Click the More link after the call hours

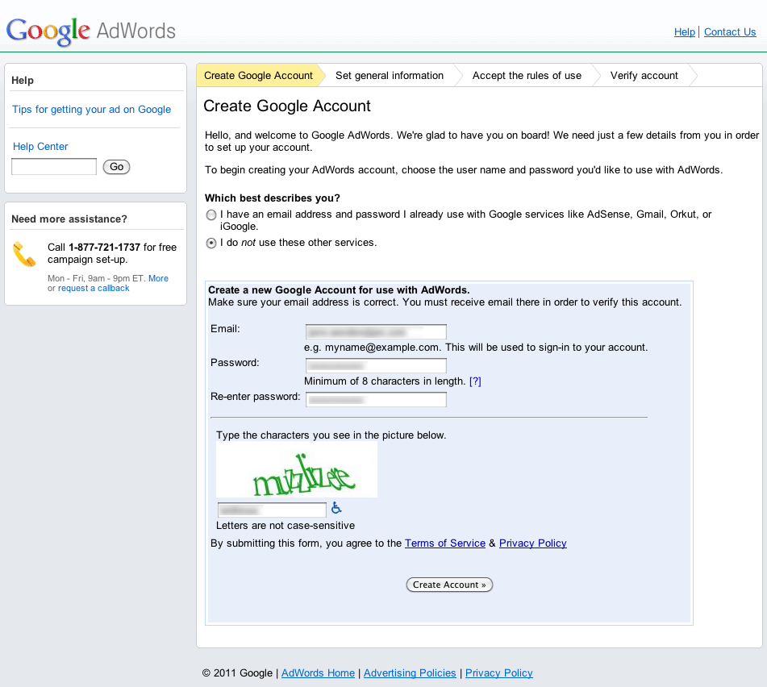click(159, 278)
